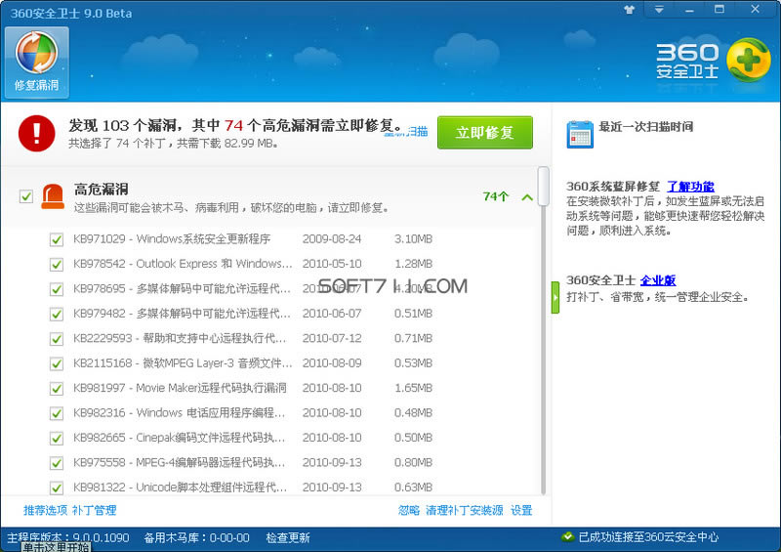Click the 忽略 link
This screenshot has height=552, width=781.
(x=409, y=510)
